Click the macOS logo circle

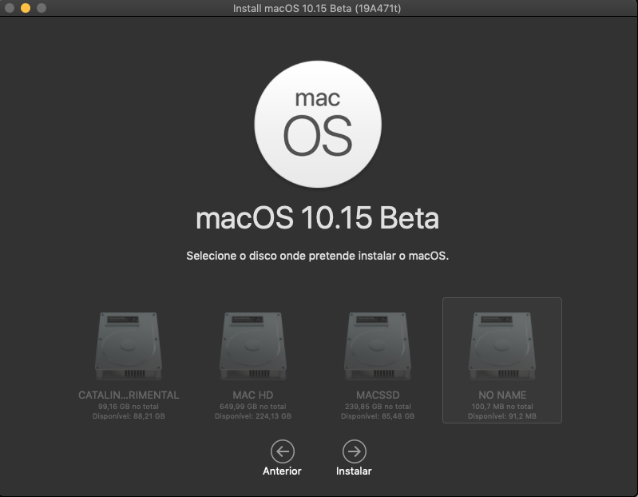point(318,124)
